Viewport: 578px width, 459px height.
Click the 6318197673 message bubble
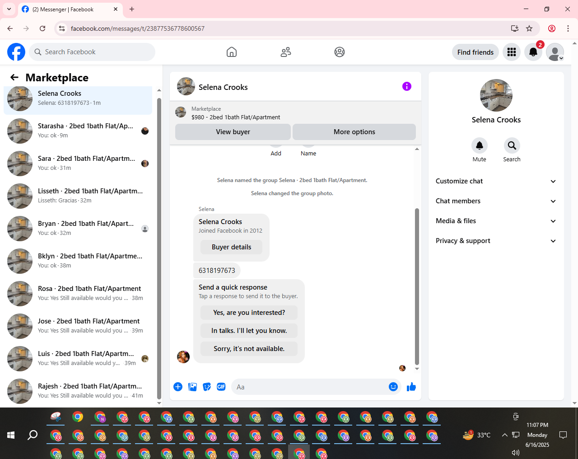[217, 271]
